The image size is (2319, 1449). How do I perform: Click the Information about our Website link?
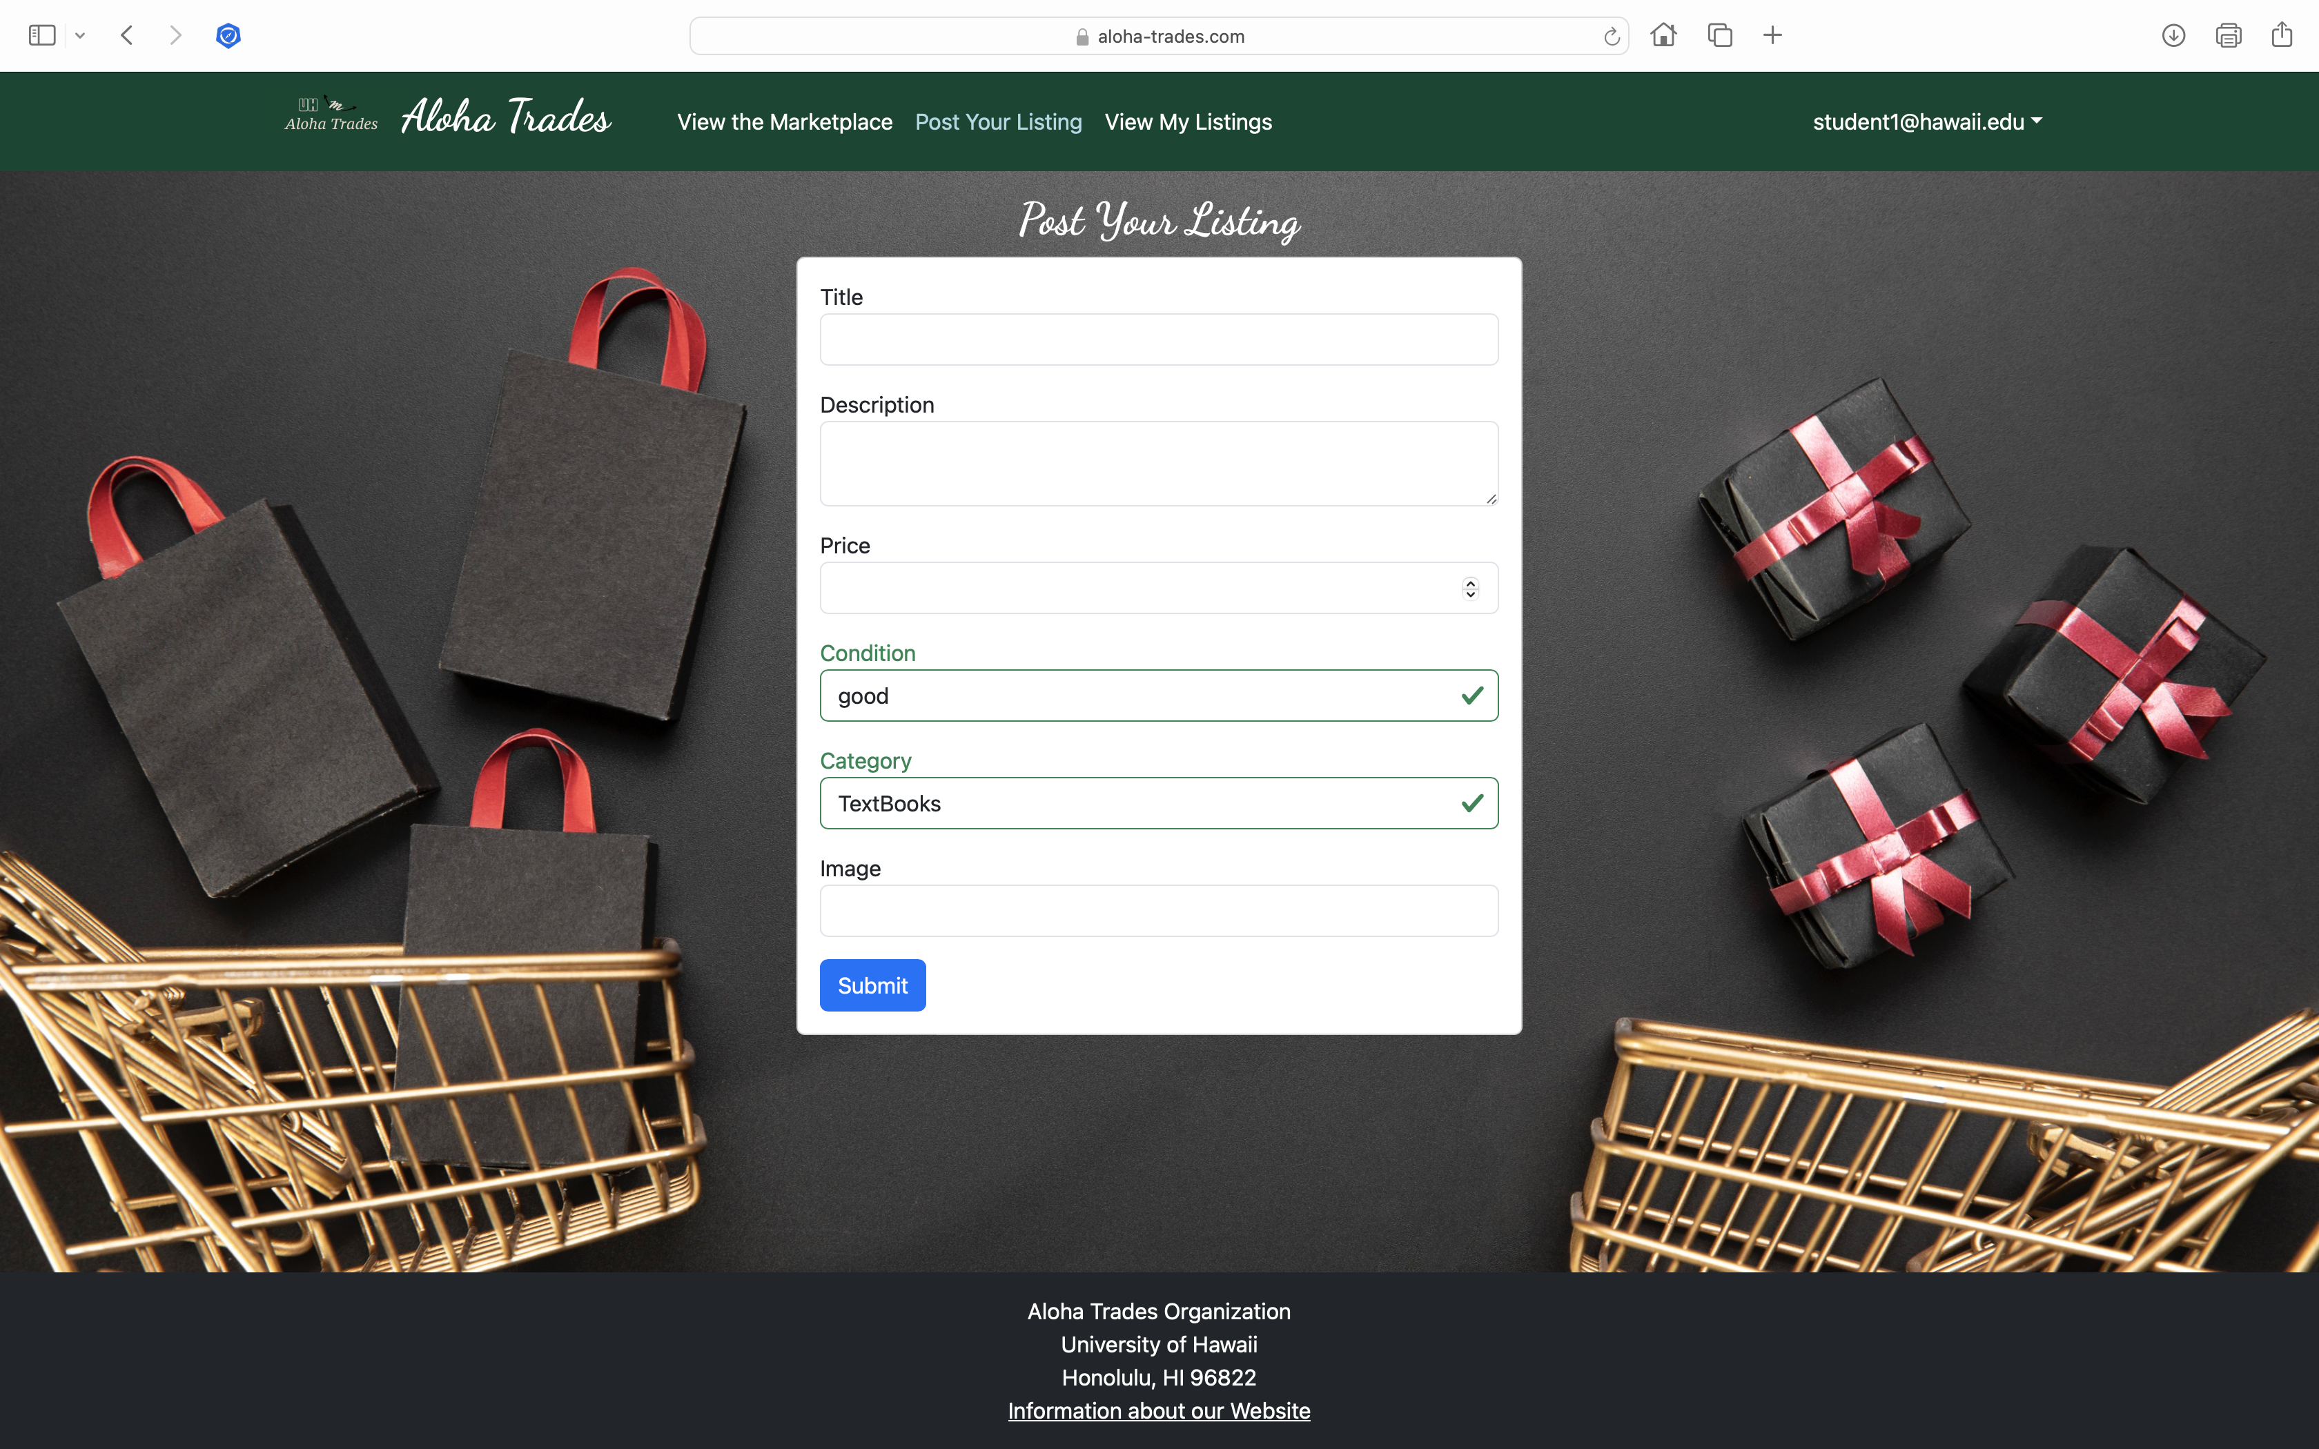(x=1159, y=1410)
